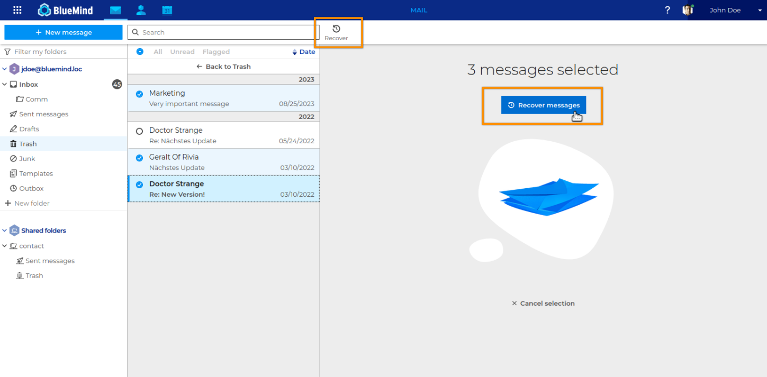Toggle the select-all messages checkbox
This screenshot has width=767, height=377.
pos(140,52)
